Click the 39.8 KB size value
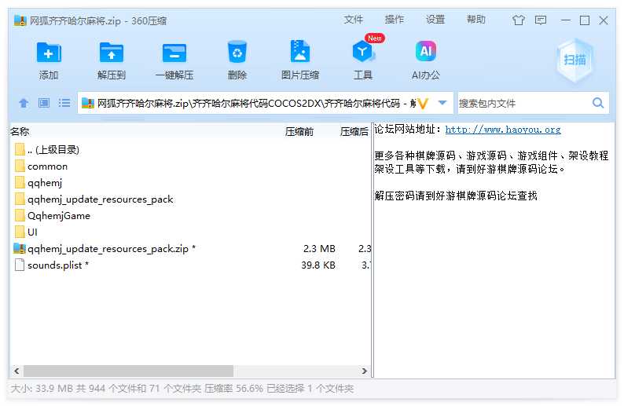The height and width of the screenshot is (406, 624). (x=318, y=265)
